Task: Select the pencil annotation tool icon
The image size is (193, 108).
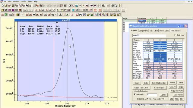Action: point(84,6)
